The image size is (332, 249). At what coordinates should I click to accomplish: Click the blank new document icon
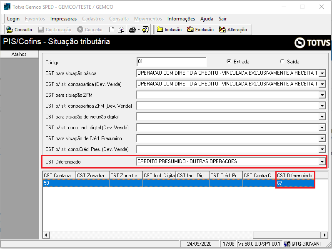click(x=112, y=30)
